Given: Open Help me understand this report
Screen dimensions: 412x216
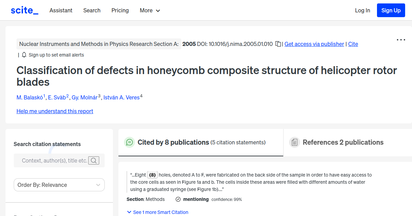Looking at the screenshot, I should pos(55,111).
